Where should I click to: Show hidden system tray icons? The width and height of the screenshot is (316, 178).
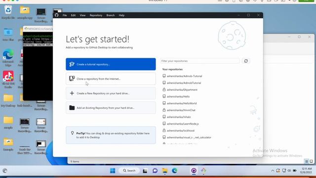click(273, 171)
